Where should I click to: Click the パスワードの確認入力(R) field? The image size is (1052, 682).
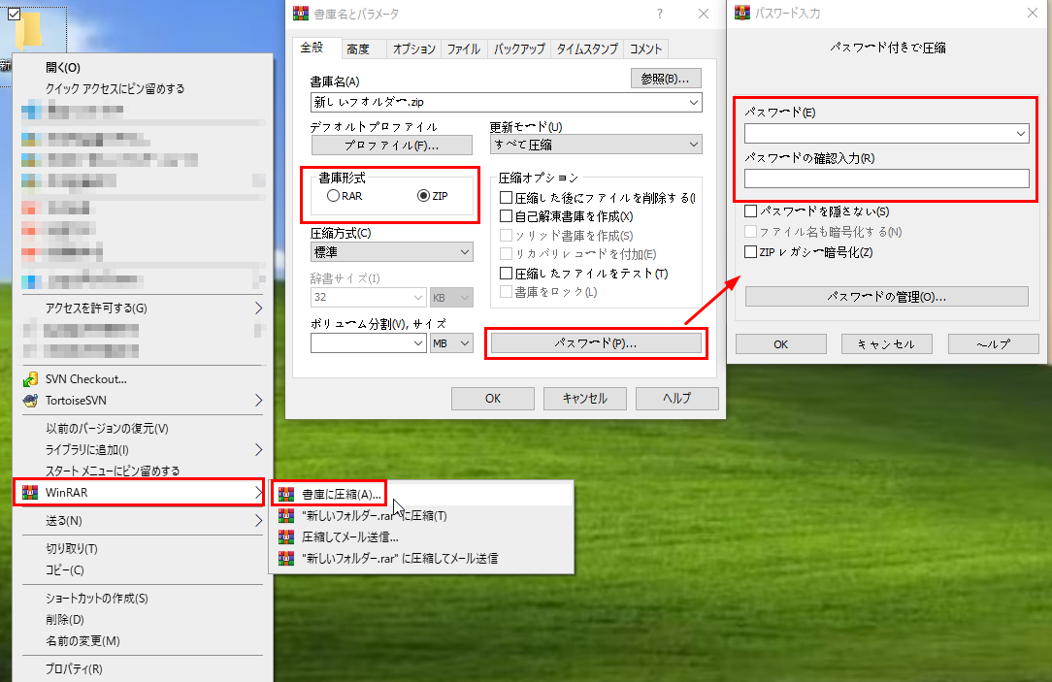click(x=886, y=179)
